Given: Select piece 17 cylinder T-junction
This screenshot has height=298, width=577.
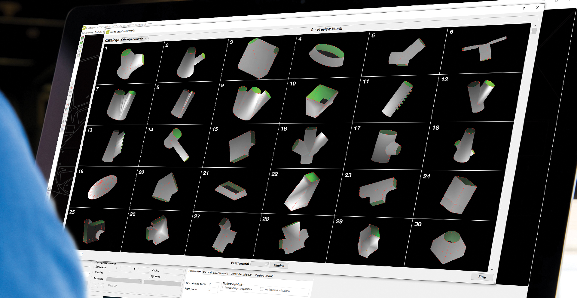Looking at the screenshot, I should coord(386,146).
